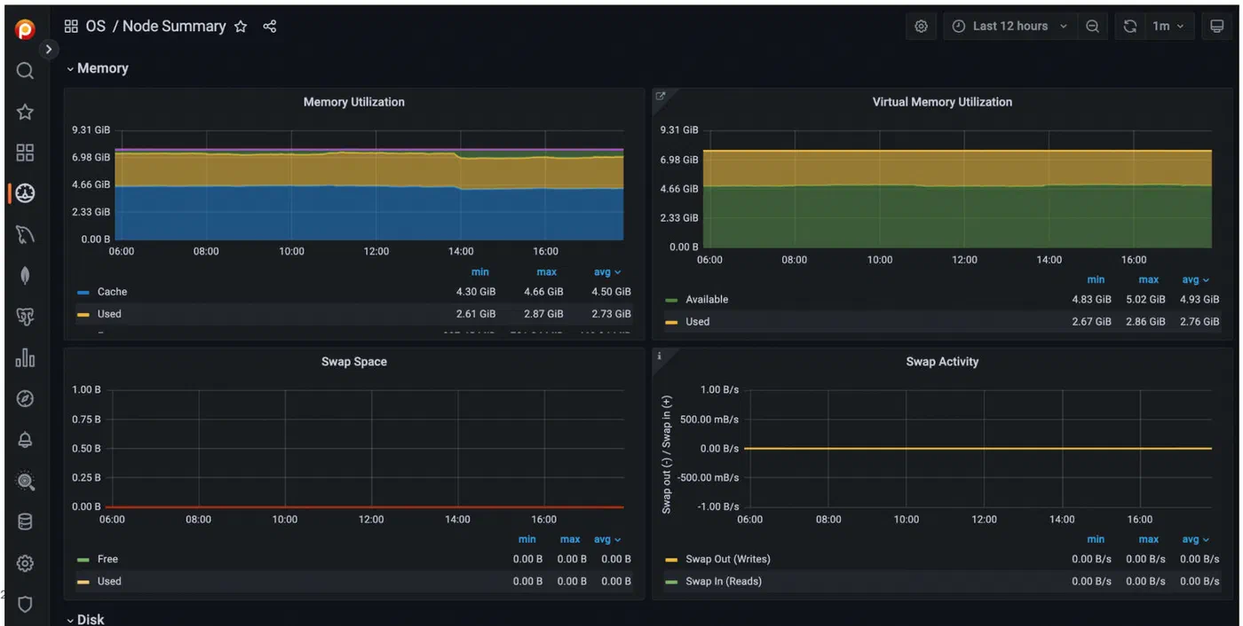The image size is (1243, 626).
Task: Open the Last 12 hours time picker
Action: (1010, 27)
